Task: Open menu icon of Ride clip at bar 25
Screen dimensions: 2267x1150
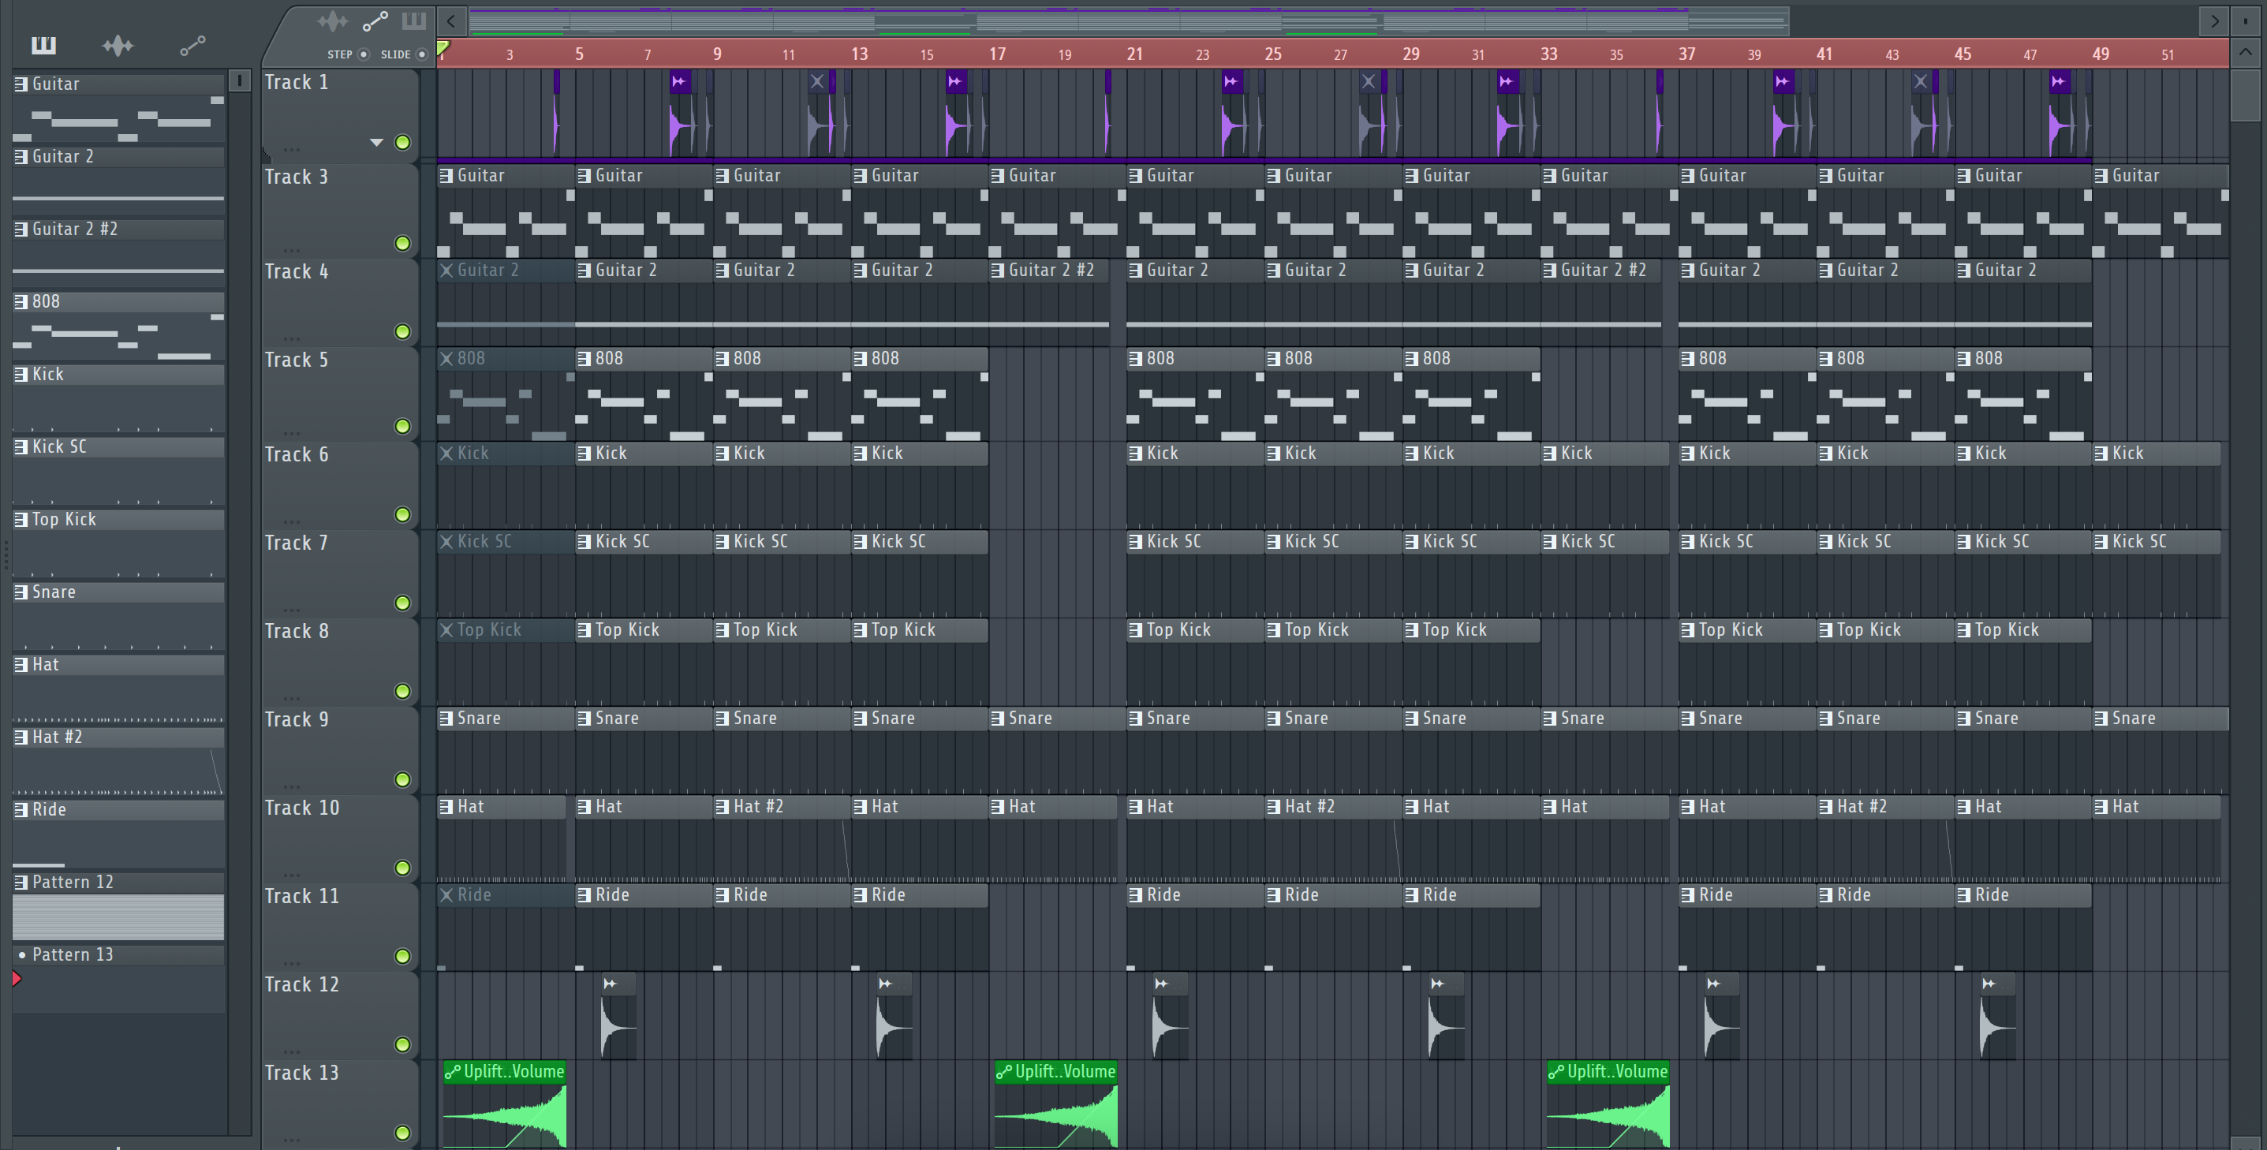Action: click(1275, 894)
